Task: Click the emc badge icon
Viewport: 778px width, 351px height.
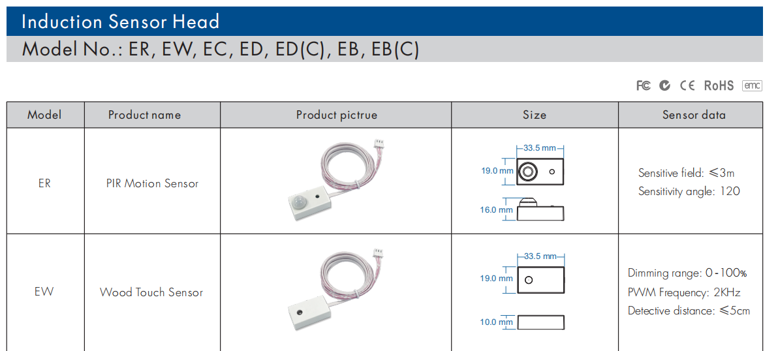Action: 752,85
